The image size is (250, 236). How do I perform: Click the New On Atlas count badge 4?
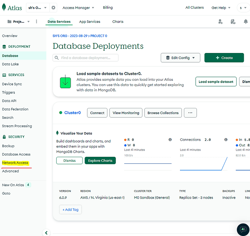pyautogui.click(x=28, y=185)
